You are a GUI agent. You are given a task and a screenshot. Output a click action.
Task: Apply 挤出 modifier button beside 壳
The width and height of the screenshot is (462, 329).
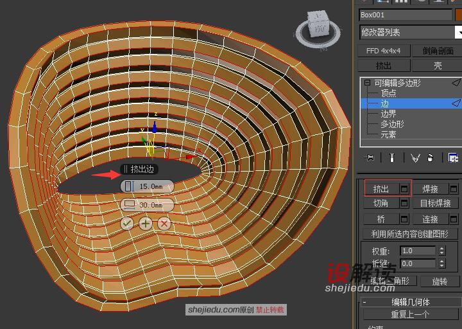[383, 65]
